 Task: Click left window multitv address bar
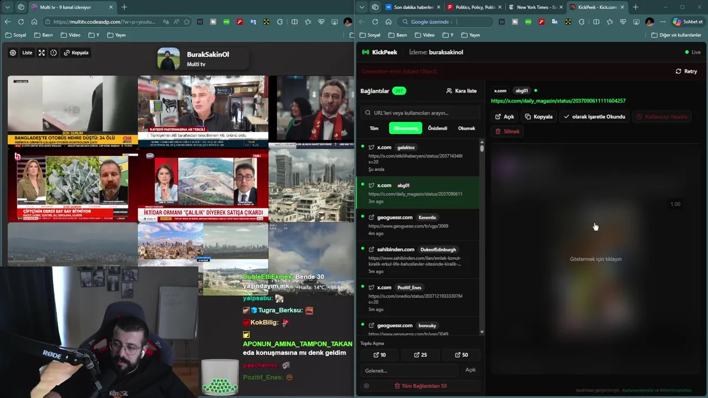click(104, 22)
